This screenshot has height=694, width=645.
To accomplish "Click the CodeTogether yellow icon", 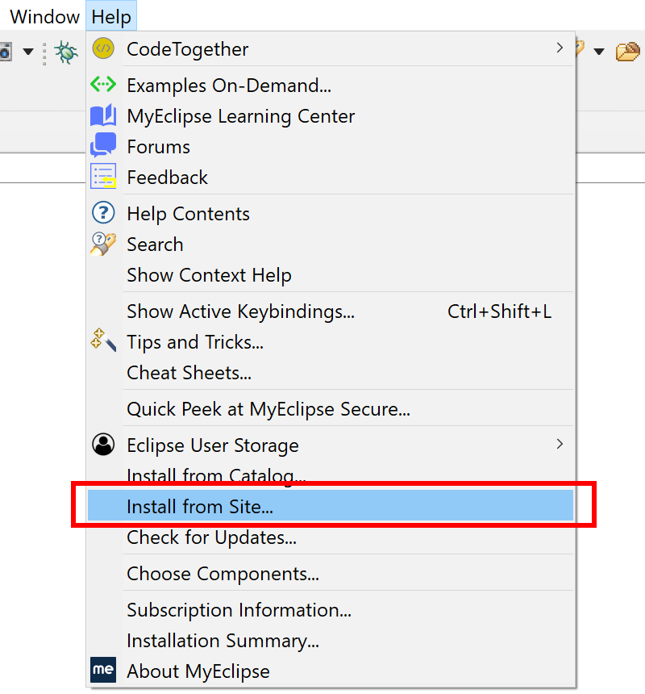I will [103, 48].
